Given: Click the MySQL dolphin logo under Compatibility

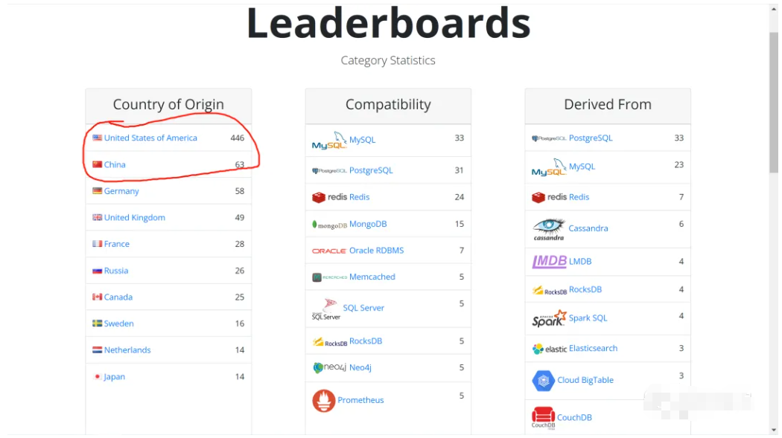Looking at the screenshot, I should pos(329,141).
